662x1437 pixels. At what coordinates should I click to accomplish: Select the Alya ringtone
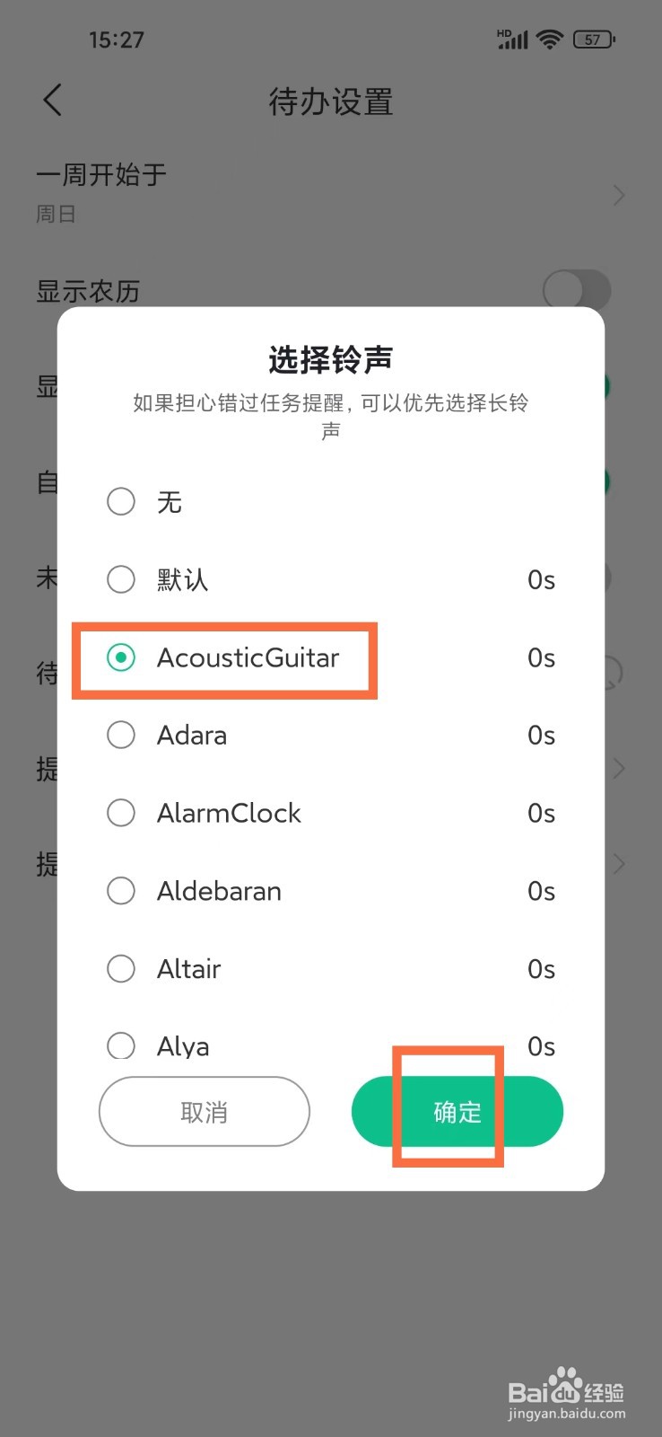[x=121, y=1045]
